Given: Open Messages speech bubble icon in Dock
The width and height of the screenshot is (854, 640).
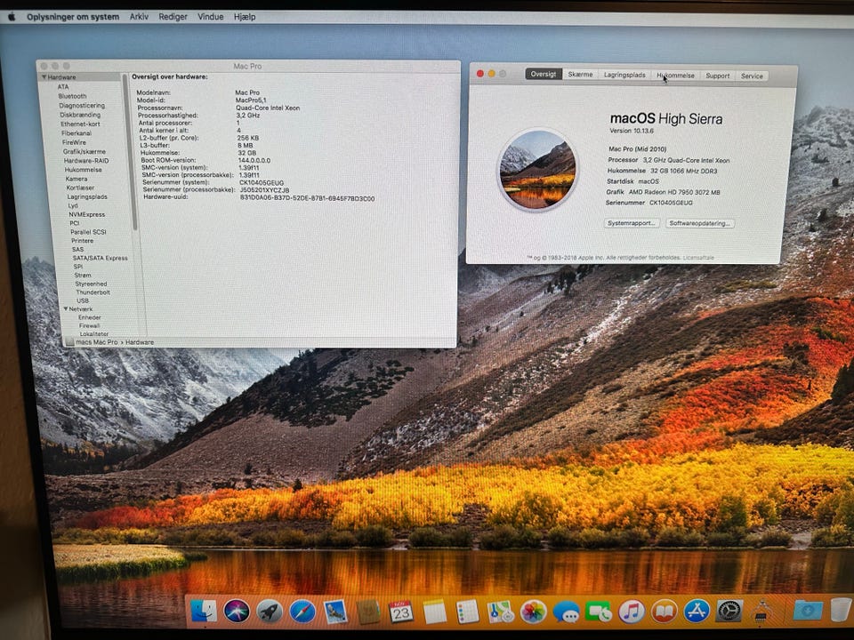Looking at the screenshot, I should coord(566,612).
